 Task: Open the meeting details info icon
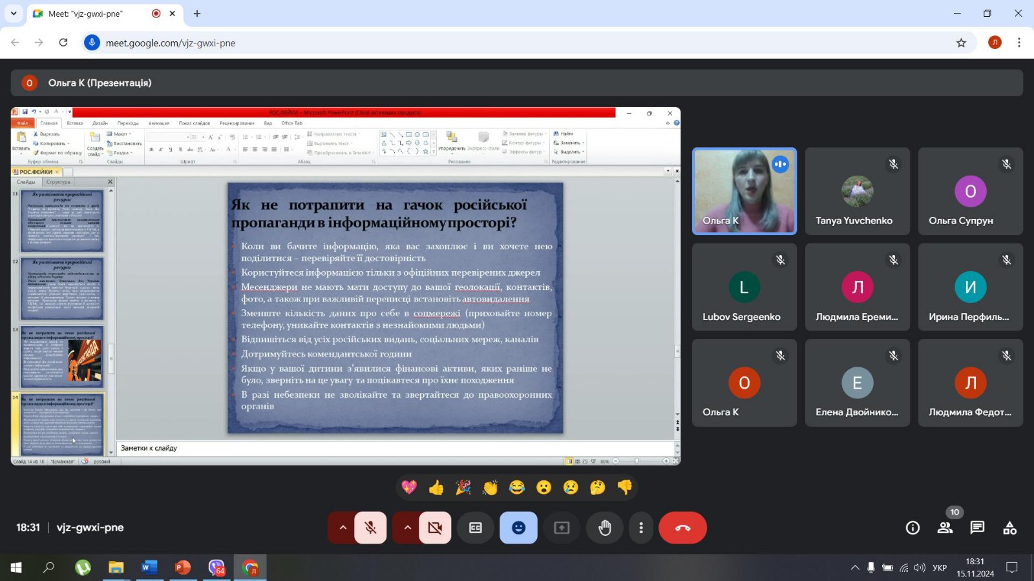(913, 528)
